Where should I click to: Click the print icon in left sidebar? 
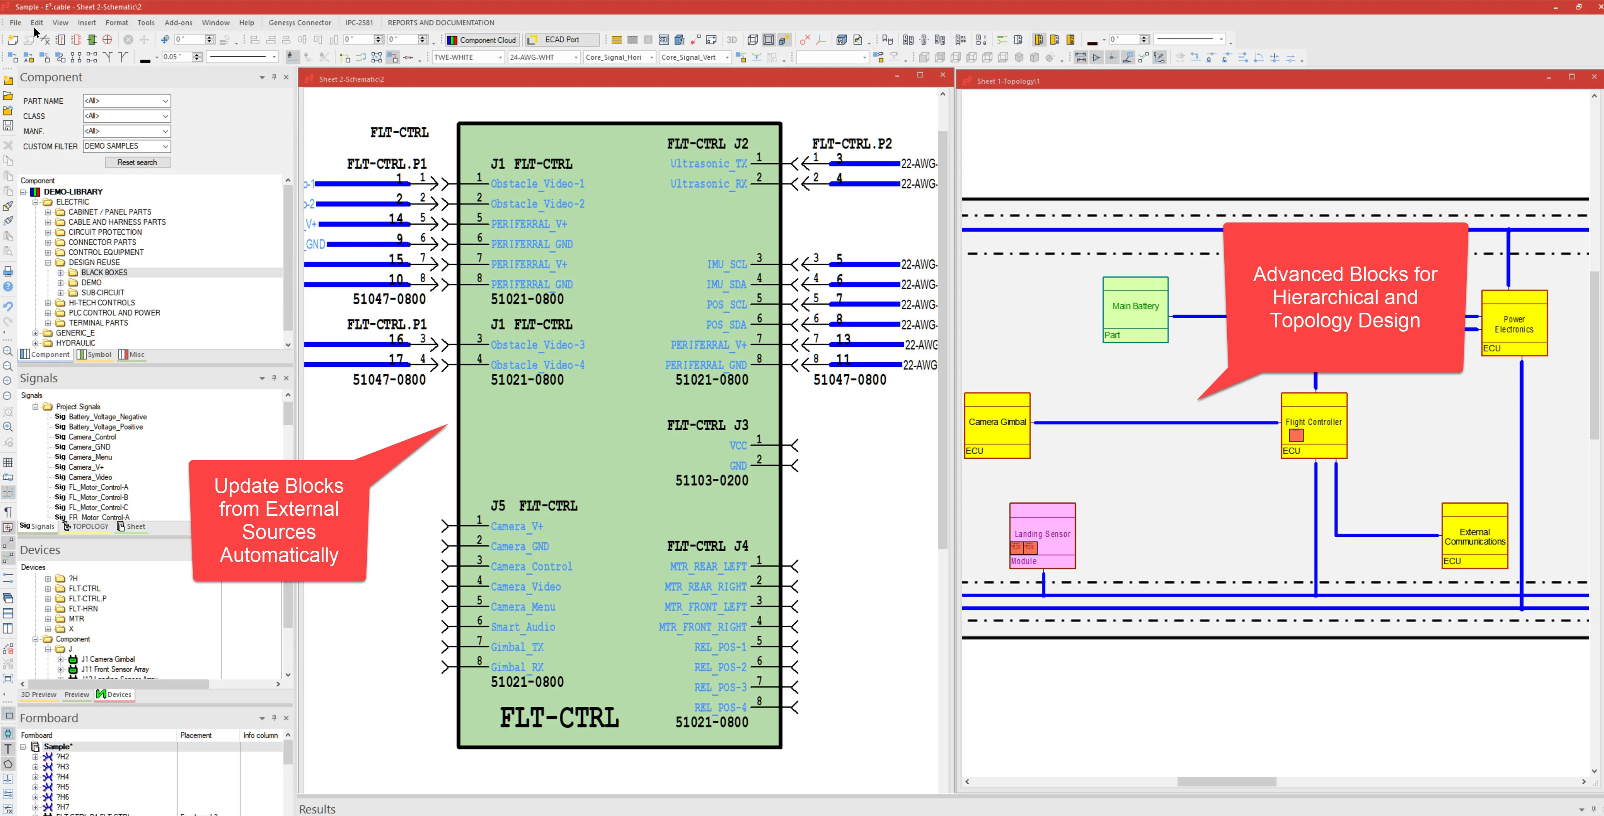click(x=8, y=272)
